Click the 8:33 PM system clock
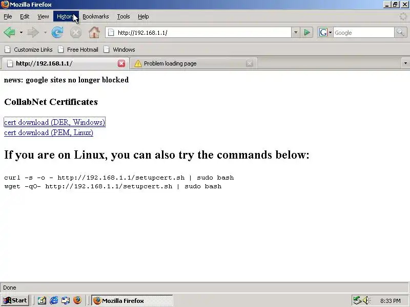The image size is (410, 307). 391,301
